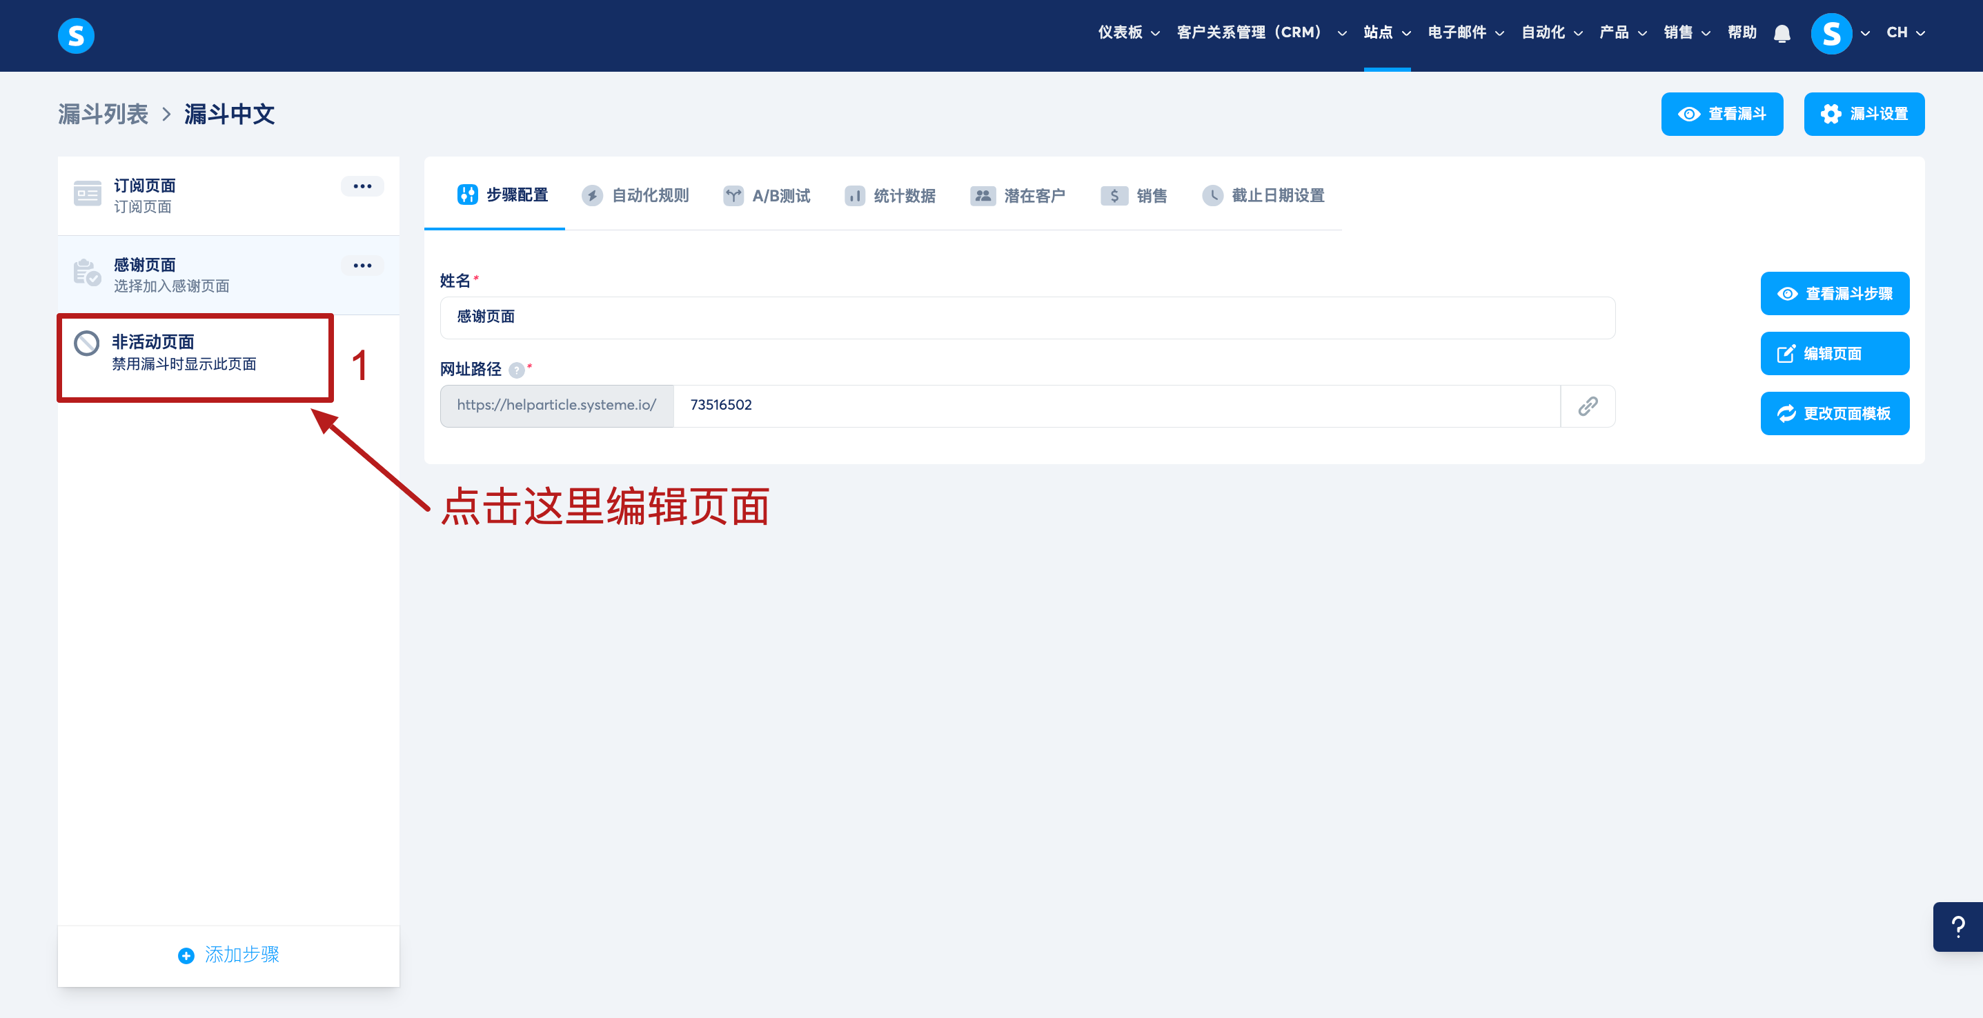Viewport: 1983px width, 1018px height.
Task: Click the floating question mark help widget
Action: point(1957,926)
